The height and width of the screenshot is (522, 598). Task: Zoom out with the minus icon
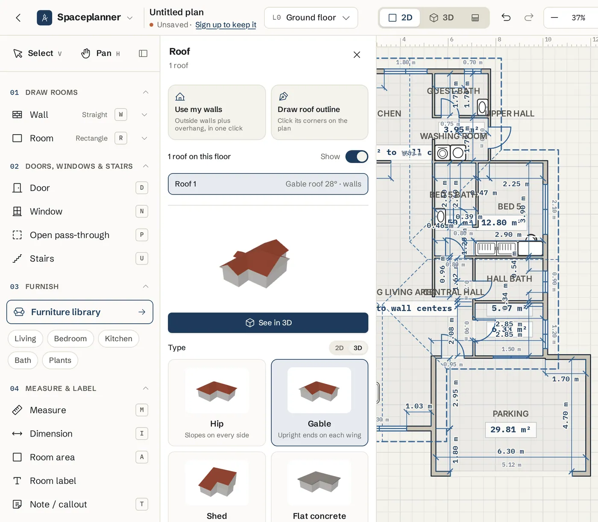tap(554, 18)
